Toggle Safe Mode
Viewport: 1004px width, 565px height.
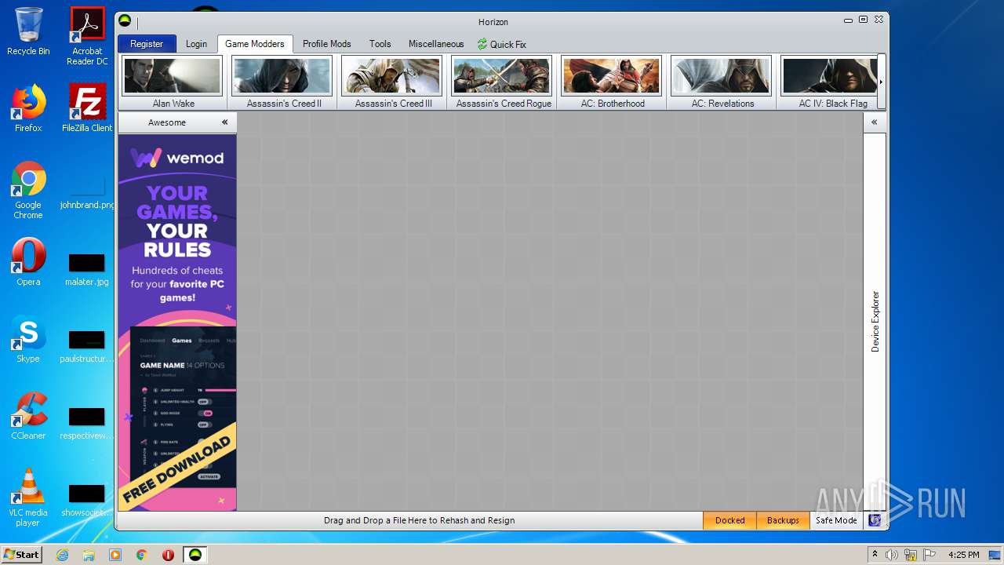tap(836, 520)
